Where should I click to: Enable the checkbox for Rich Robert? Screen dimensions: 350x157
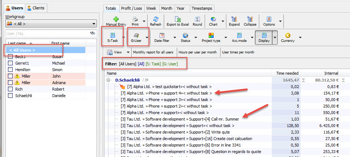(x=10, y=89)
